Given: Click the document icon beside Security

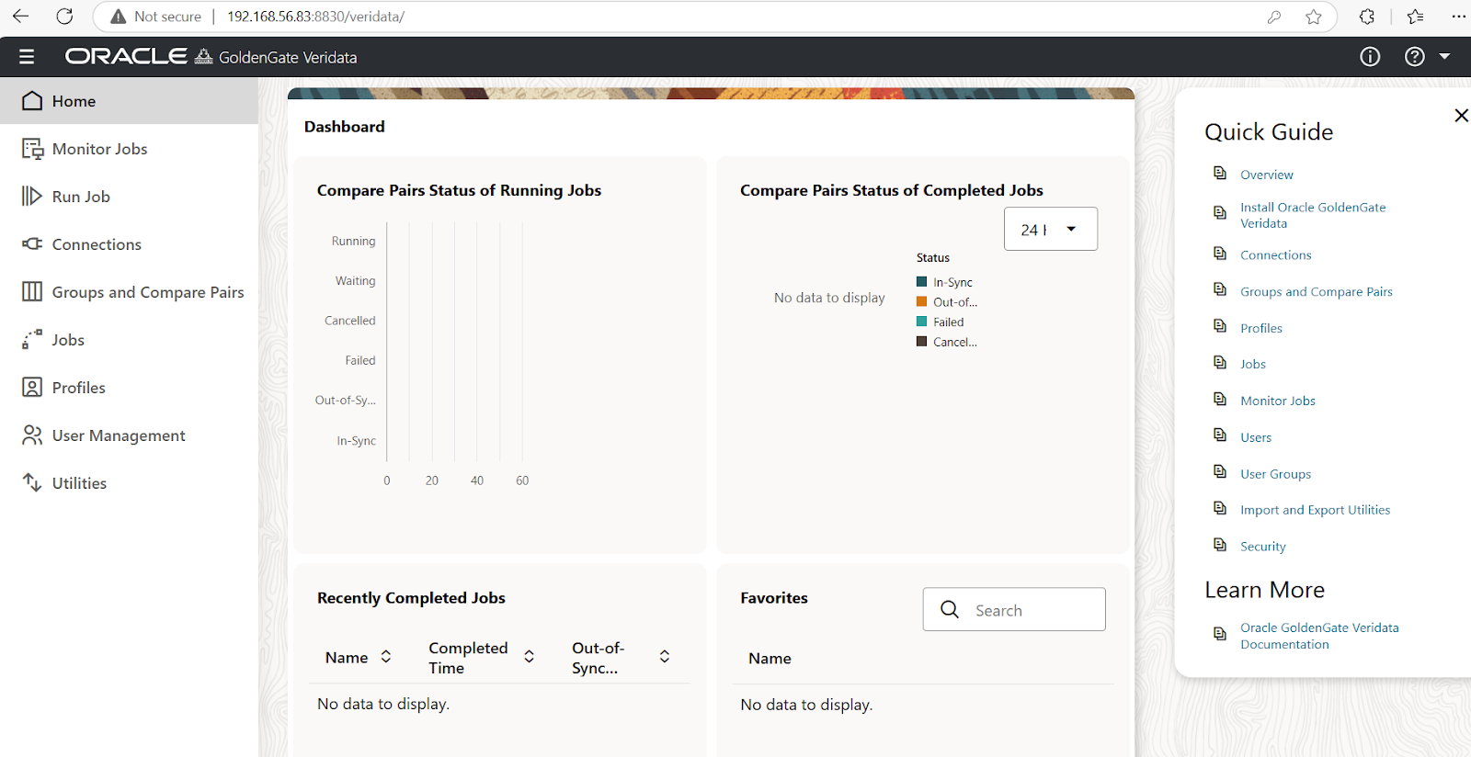Looking at the screenshot, I should pos(1220,545).
